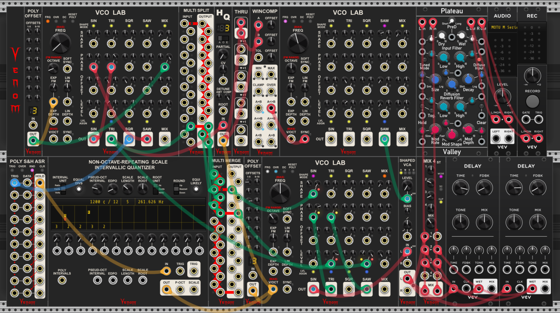The image size is (560, 313).
Task: Click the '1200 ¢ / 12' interval readout
Action: point(104,202)
